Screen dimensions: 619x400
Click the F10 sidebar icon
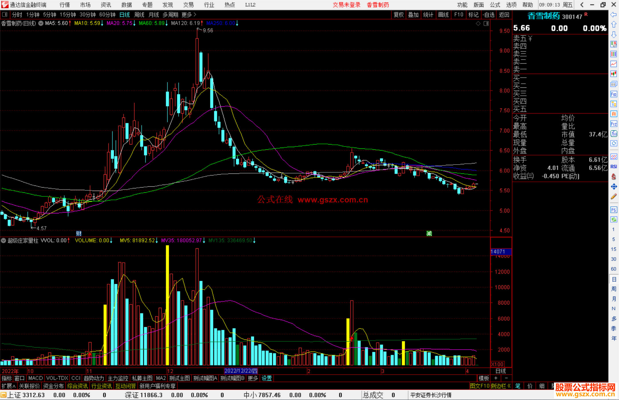(614, 94)
